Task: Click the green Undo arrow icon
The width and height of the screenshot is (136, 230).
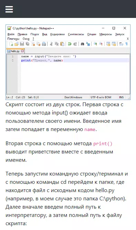Action: (x=70, y=44)
